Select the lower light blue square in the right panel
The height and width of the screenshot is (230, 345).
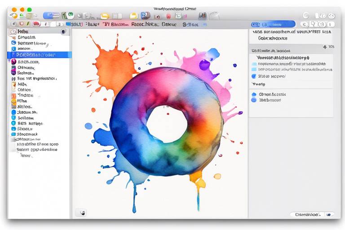coord(254,69)
